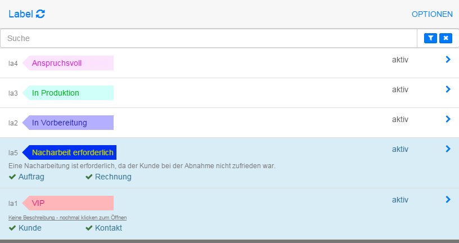459x243 pixels.
Task: Open the VIP label chevron arrow
Action: (x=448, y=199)
